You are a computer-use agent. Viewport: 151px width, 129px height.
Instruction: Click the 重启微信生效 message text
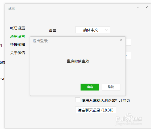(x=78, y=61)
